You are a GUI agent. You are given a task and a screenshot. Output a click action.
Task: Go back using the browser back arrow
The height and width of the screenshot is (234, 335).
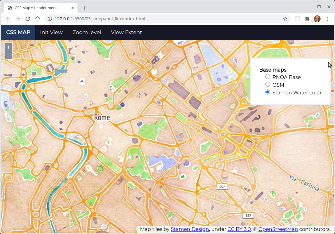pyautogui.click(x=8, y=19)
